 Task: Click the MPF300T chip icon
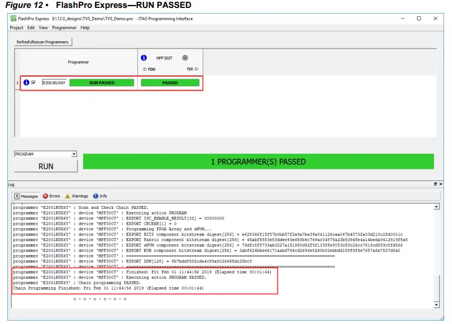click(185, 58)
